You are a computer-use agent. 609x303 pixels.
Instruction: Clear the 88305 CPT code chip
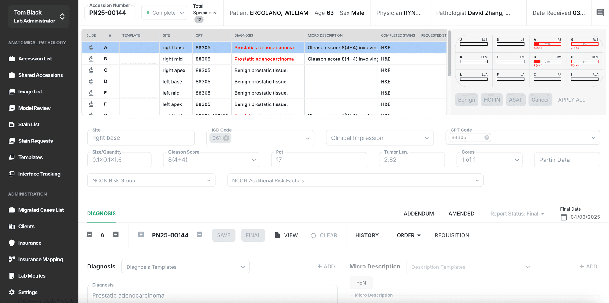click(487, 137)
